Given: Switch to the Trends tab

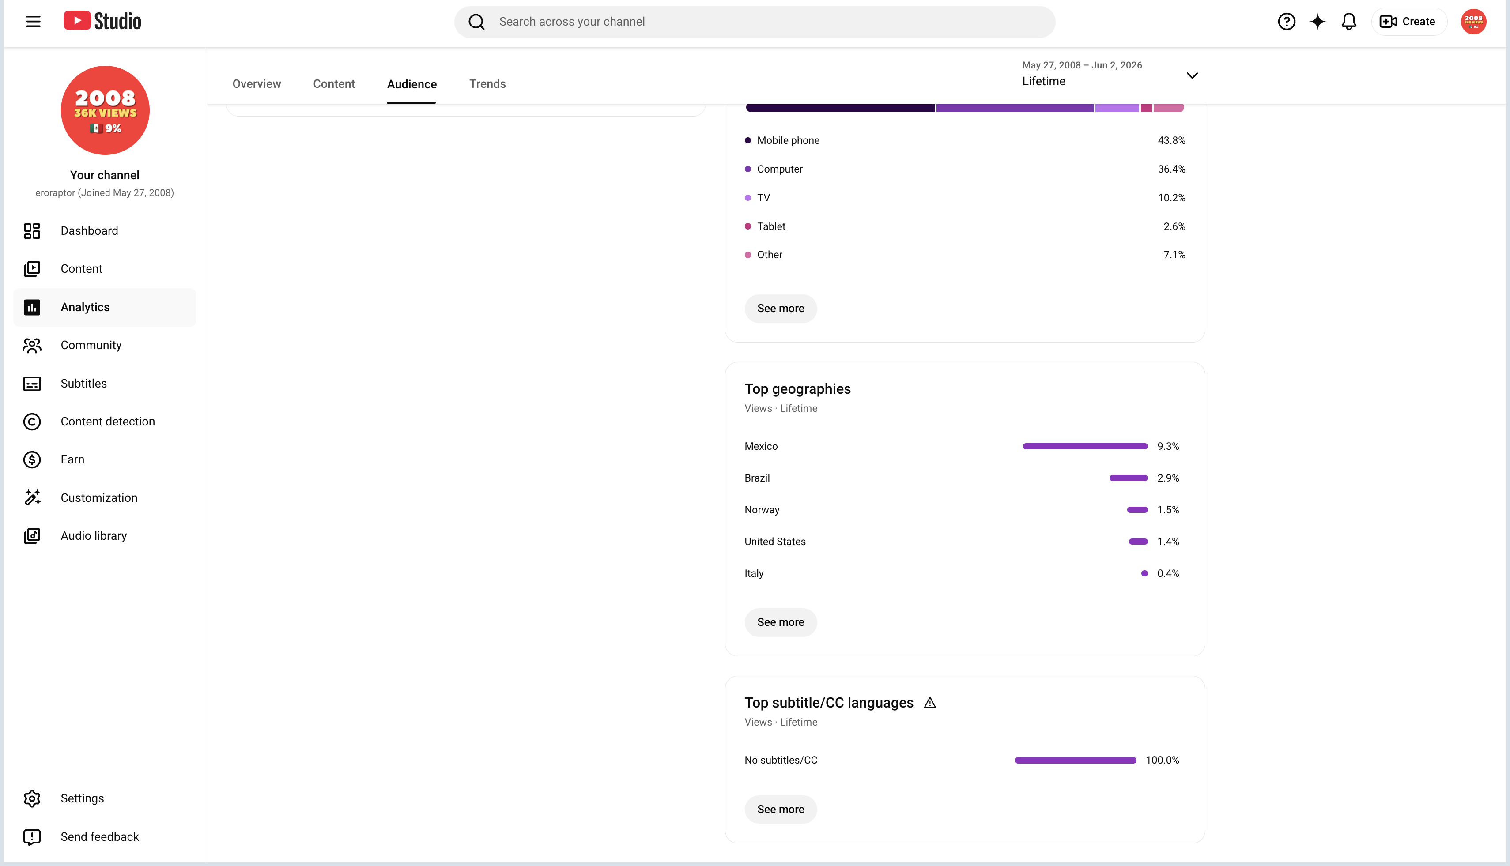Looking at the screenshot, I should [x=487, y=84].
